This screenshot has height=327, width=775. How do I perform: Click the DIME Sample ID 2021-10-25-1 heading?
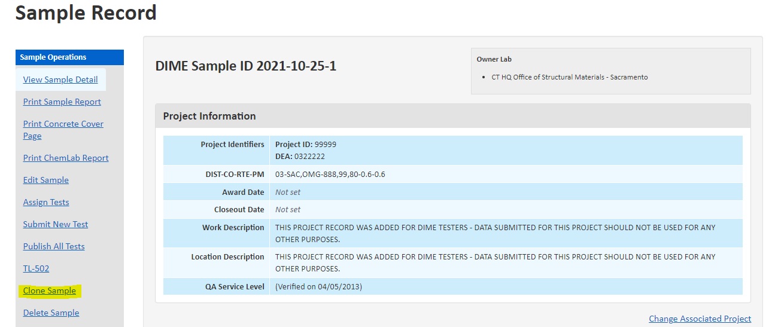pyautogui.click(x=245, y=66)
